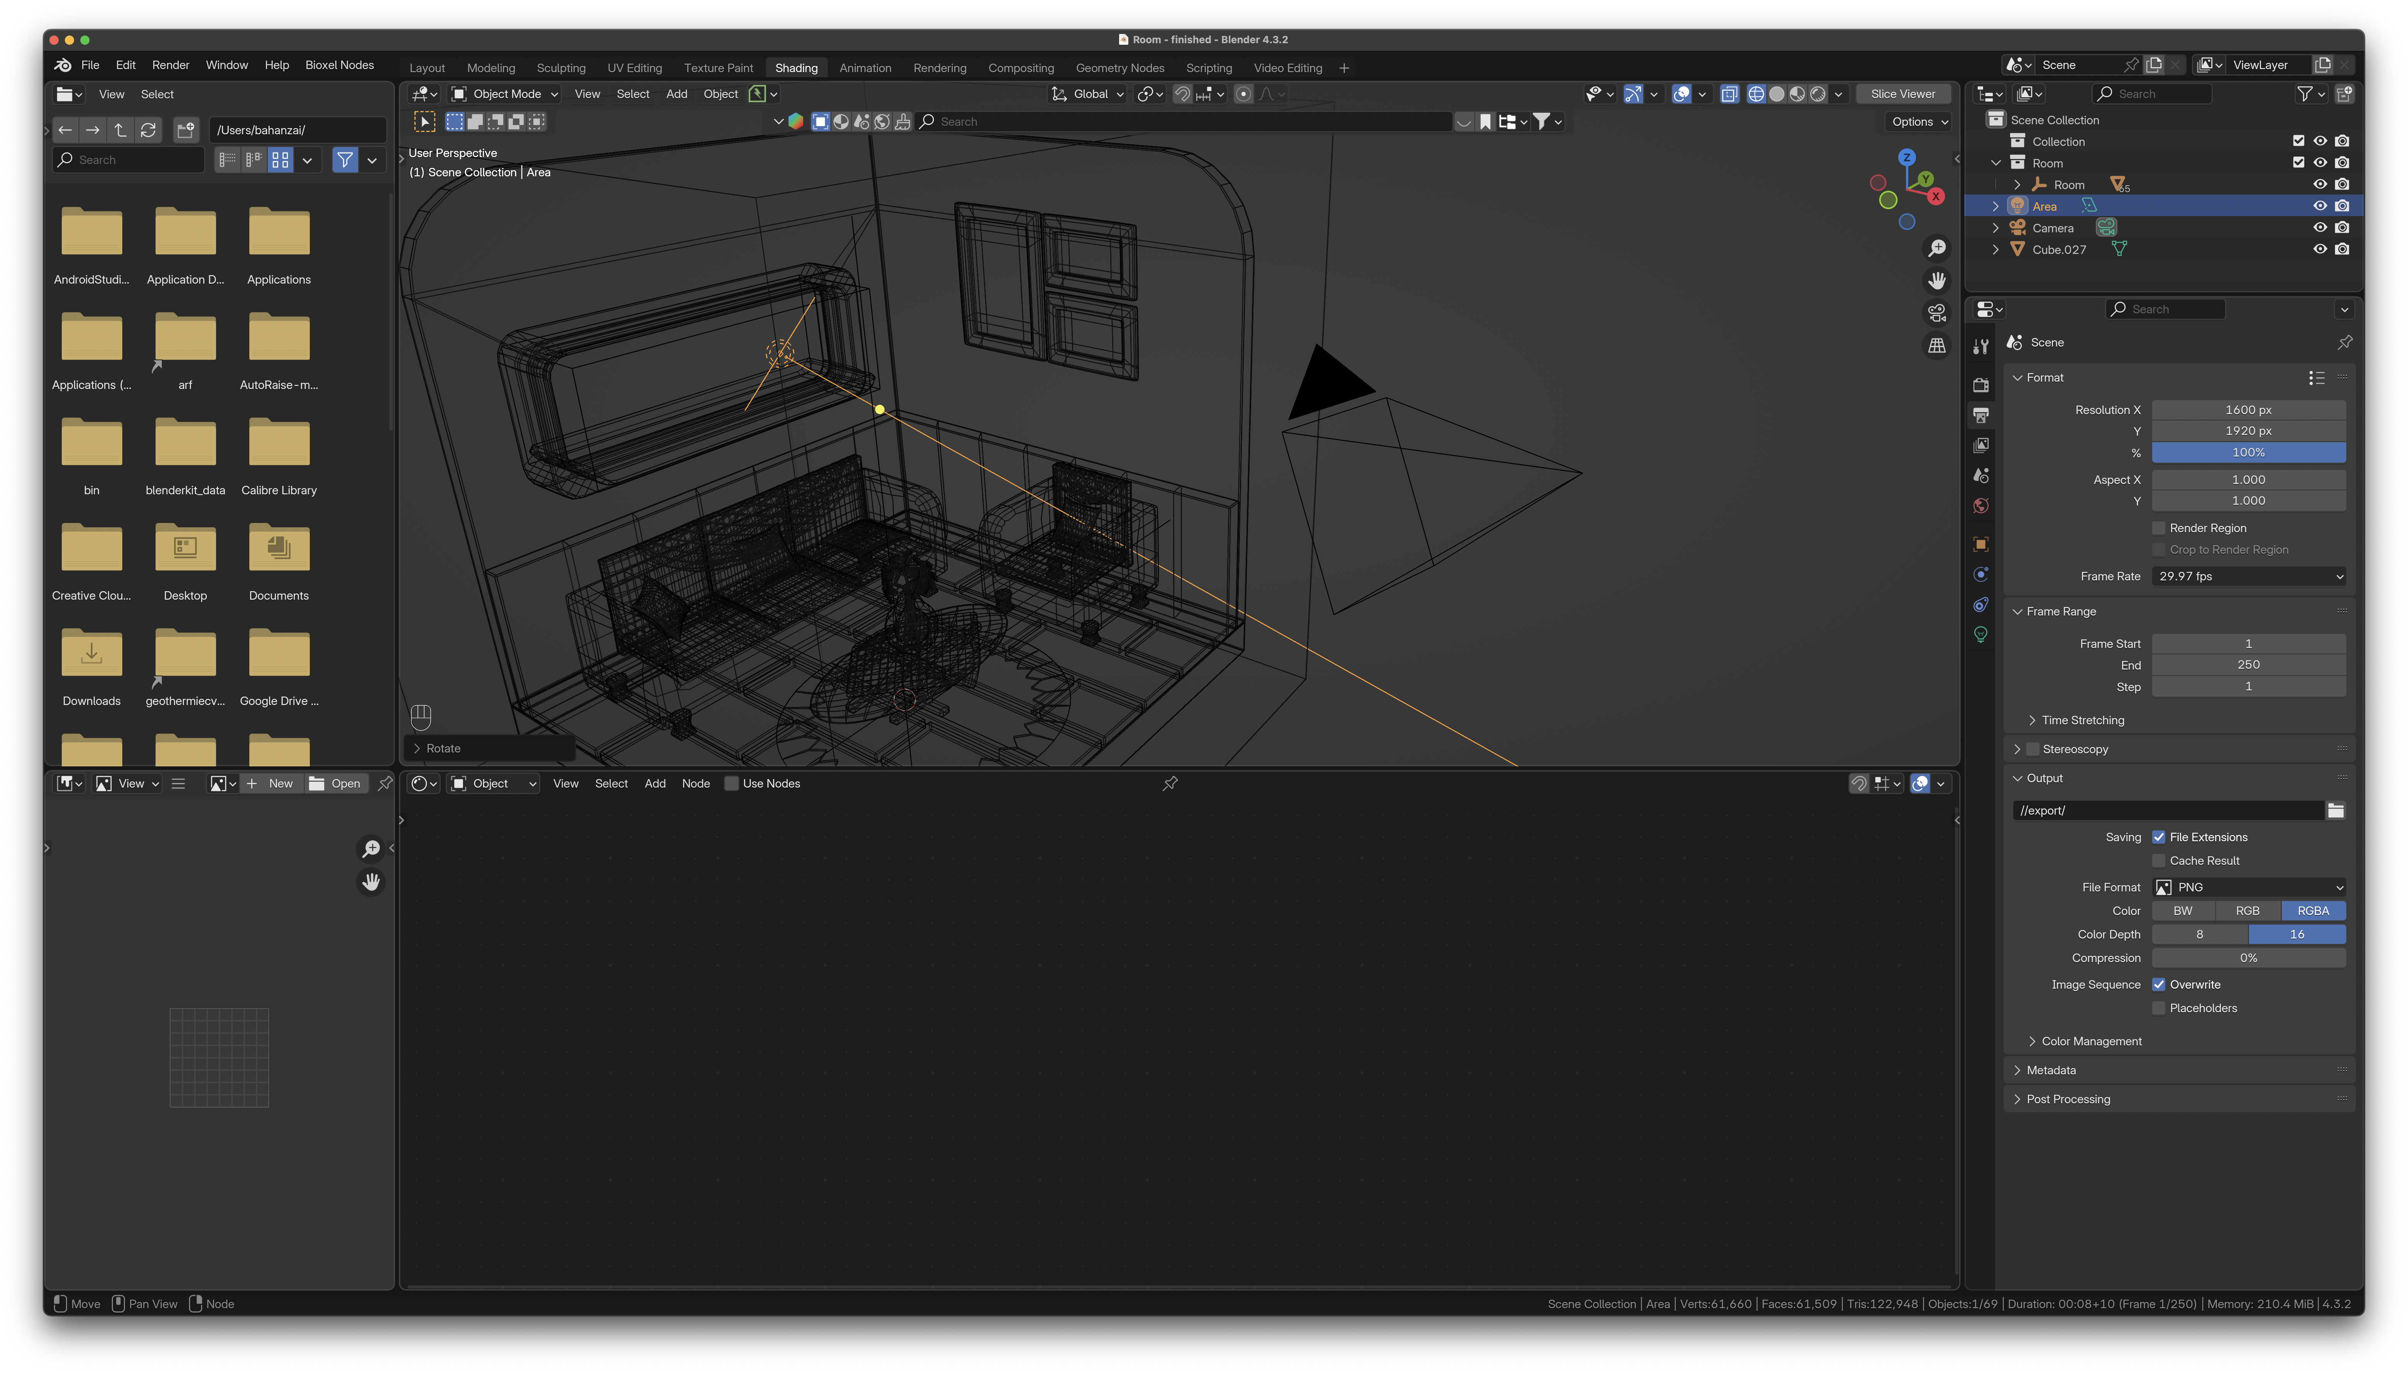
Task: Click the new collection icon in outliner
Action: point(2344,94)
